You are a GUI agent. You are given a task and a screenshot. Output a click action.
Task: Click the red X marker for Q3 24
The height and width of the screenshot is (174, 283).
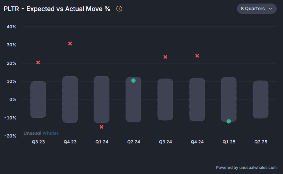(x=165, y=57)
